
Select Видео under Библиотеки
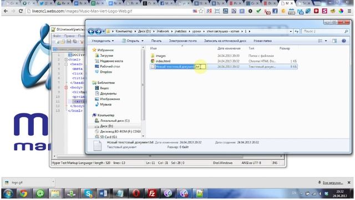[x=104, y=88]
